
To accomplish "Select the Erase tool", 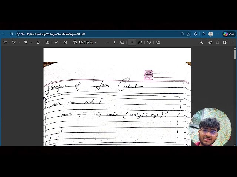I will pyautogui.click(x=39, y=42).
